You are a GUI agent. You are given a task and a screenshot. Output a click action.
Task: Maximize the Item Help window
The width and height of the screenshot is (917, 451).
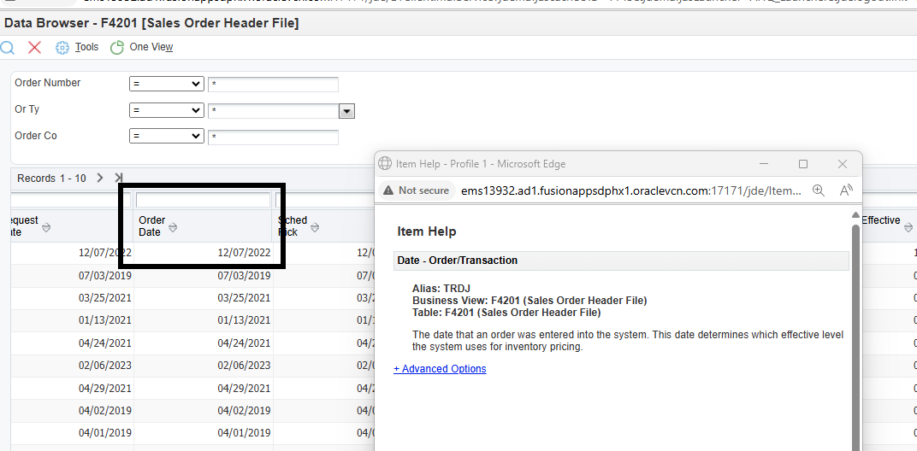point(803,164)
